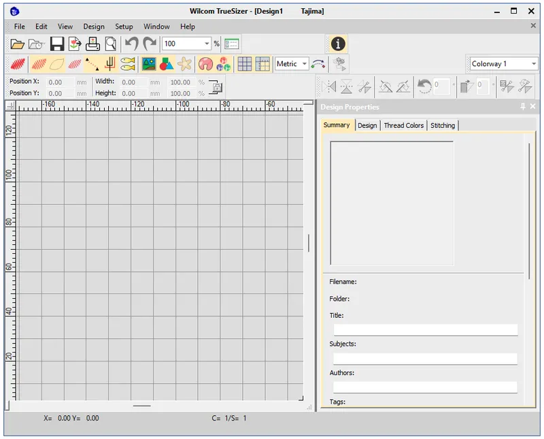Viewport: 544px width, 439px height.
Task: Click the colored thread balls icon
Action: click(224, 64)
